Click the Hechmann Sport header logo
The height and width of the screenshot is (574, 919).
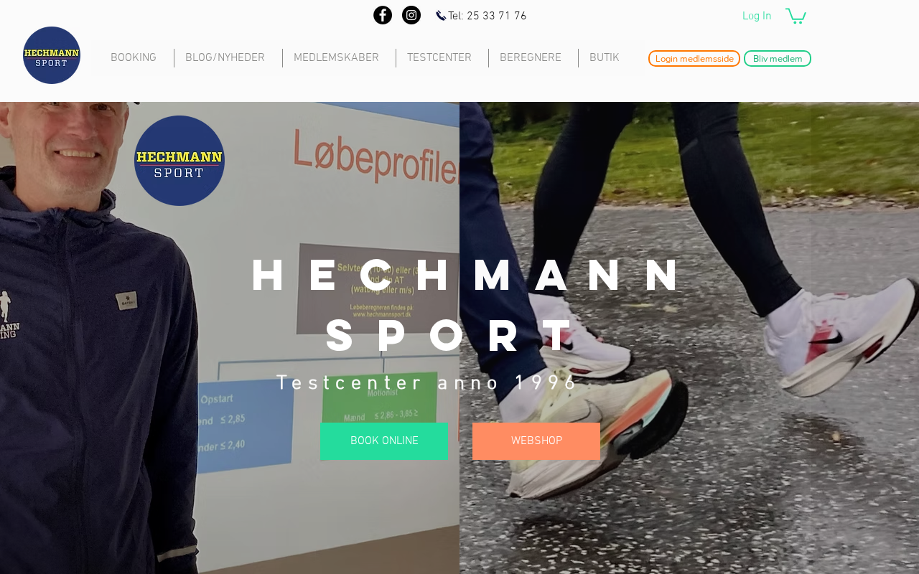point(52,55)
